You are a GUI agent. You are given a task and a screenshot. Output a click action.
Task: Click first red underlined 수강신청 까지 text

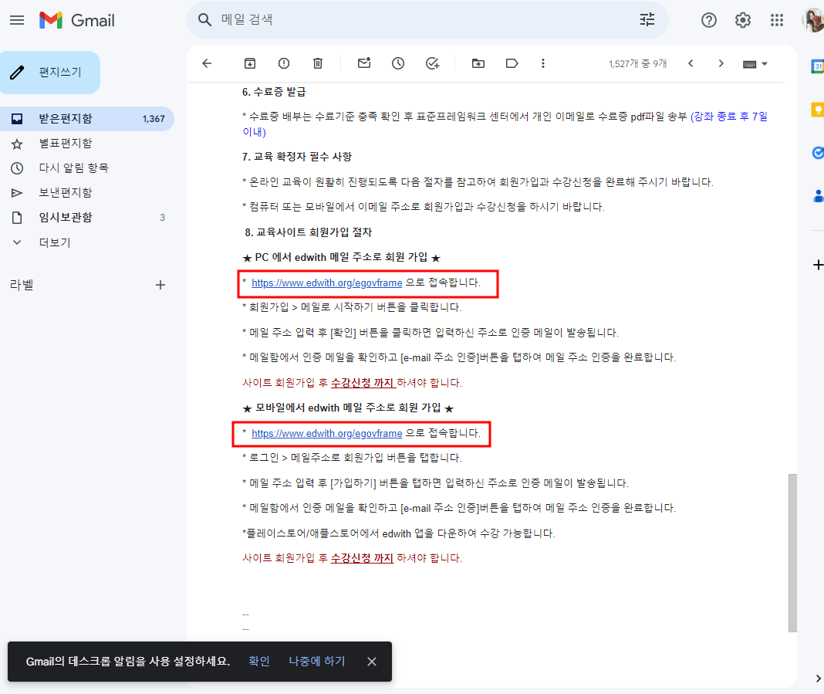tap(363, 383)
